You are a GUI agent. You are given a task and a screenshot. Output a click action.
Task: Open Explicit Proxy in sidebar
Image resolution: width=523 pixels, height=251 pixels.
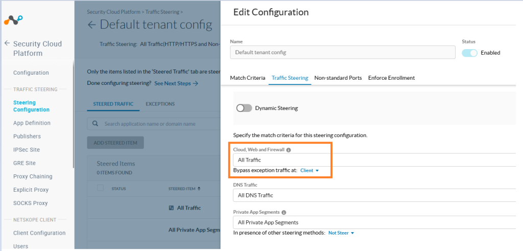coord(31,190)
